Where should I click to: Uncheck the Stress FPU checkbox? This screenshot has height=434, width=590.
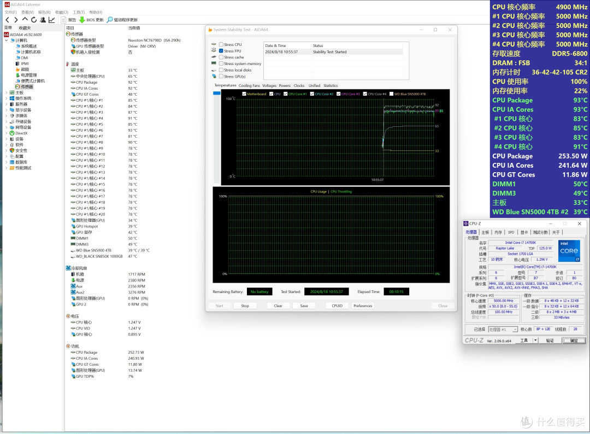pyautogui.click(x=221, y=51)
